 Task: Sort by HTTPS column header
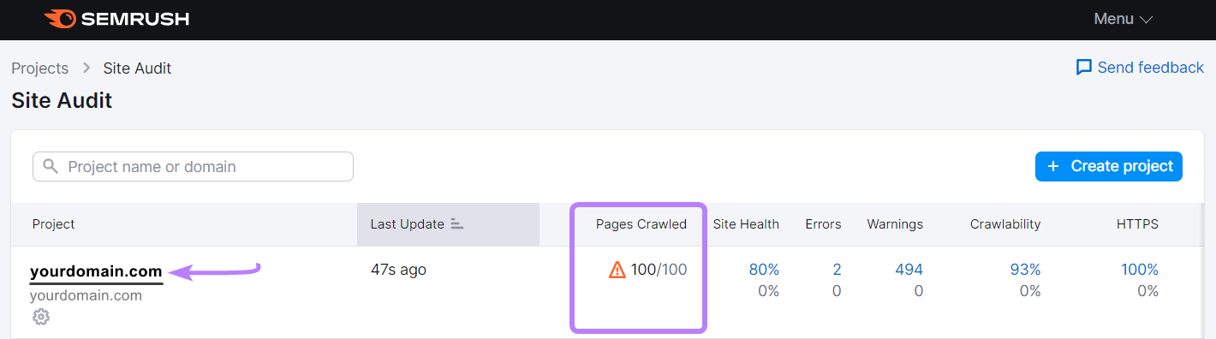tap(1137, 224)
